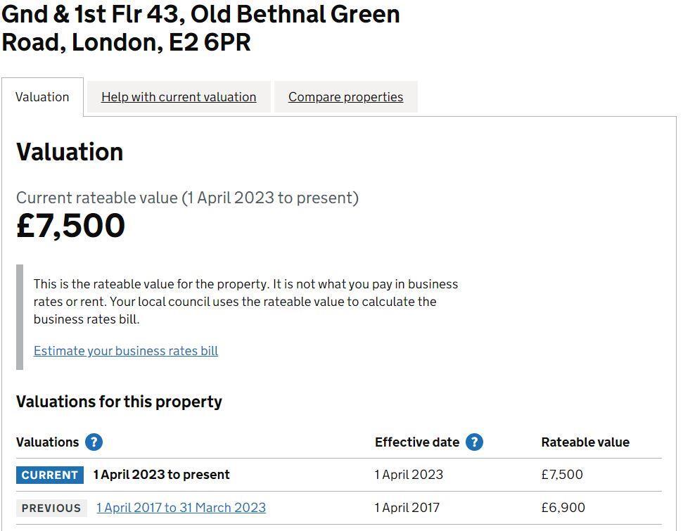Click the question mark beside Effective date
This screenshot has height=531, width=683.
tap(473, 442)
